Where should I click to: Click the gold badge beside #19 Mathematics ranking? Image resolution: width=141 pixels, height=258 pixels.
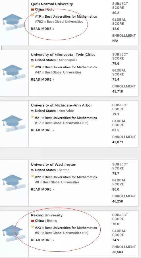32,15
